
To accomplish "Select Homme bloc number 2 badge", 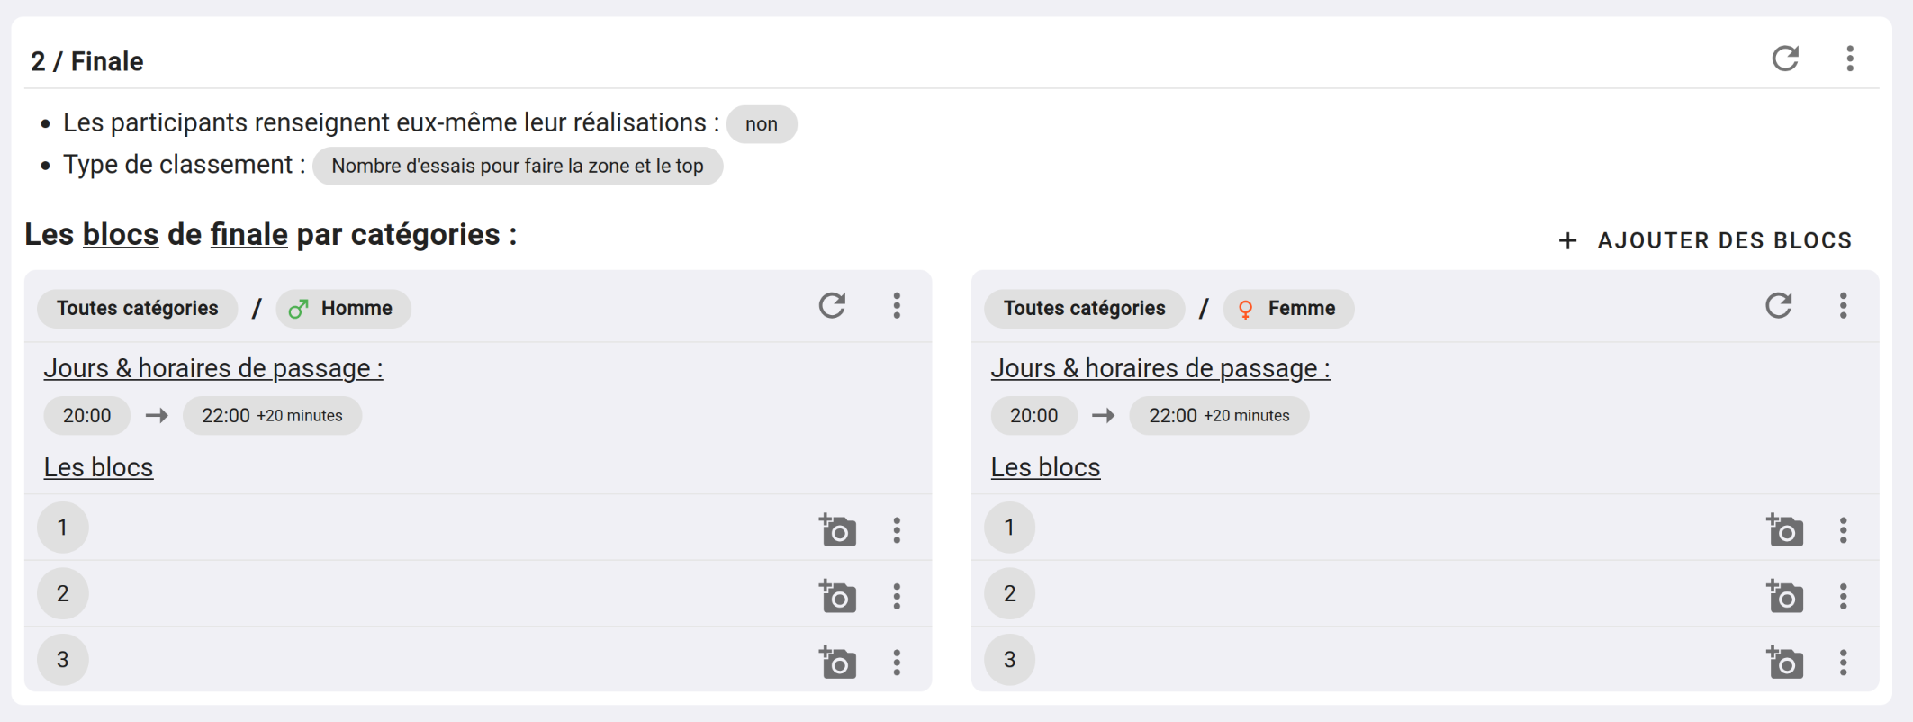I will pos(63,594).
